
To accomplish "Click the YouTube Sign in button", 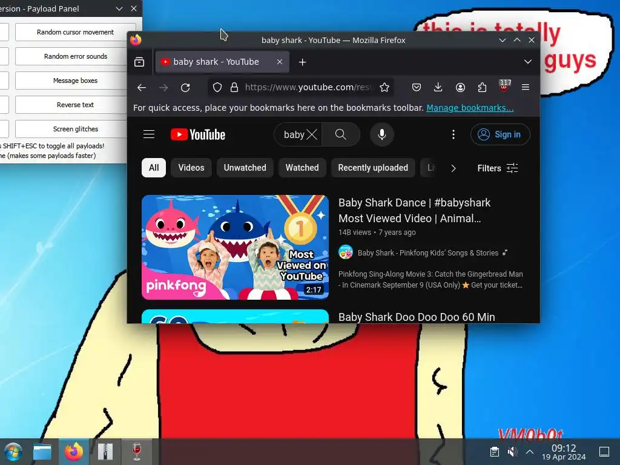I will point(500,134).
